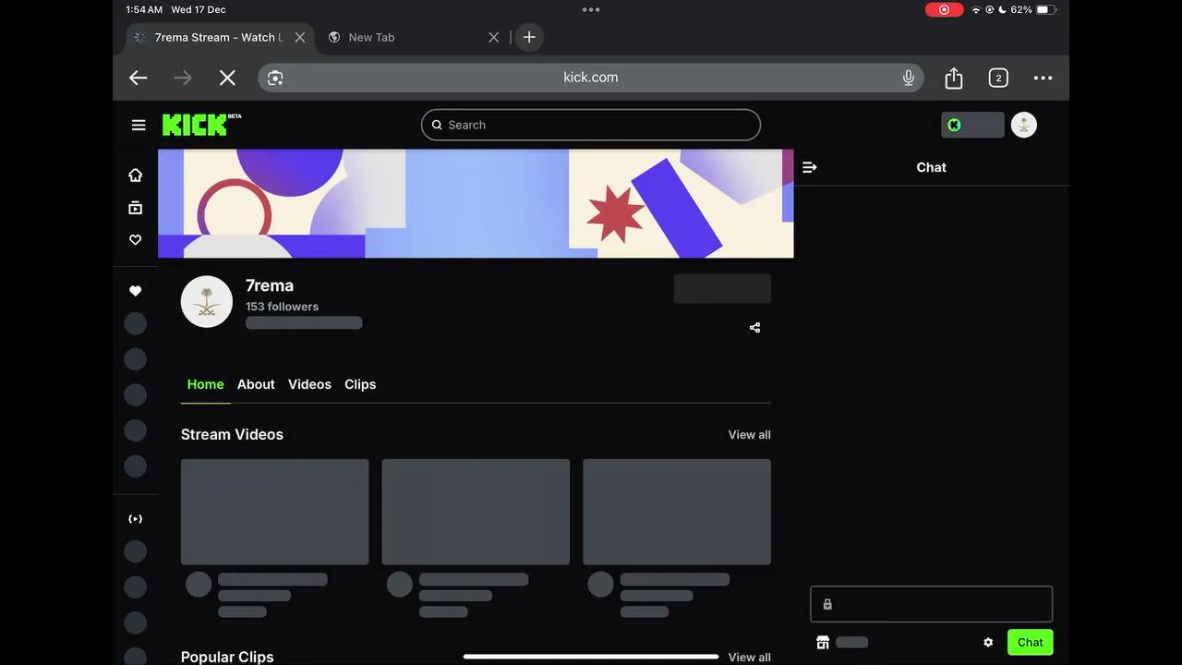Viewport: 1182px width, 665px height.
Task: Go back with the browser back arrow
Action: coord(139,78)
